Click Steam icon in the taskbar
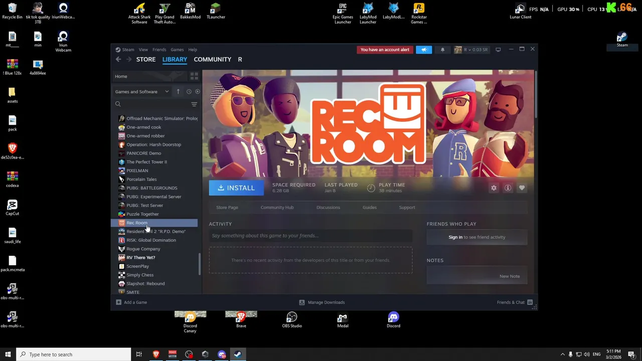Viewport: 642px width, 361px height. pos(238,354)
